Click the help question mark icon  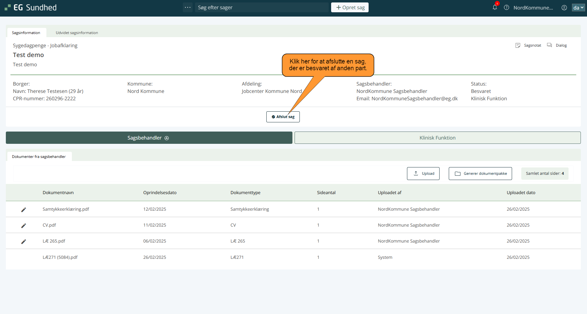[507, 8]
